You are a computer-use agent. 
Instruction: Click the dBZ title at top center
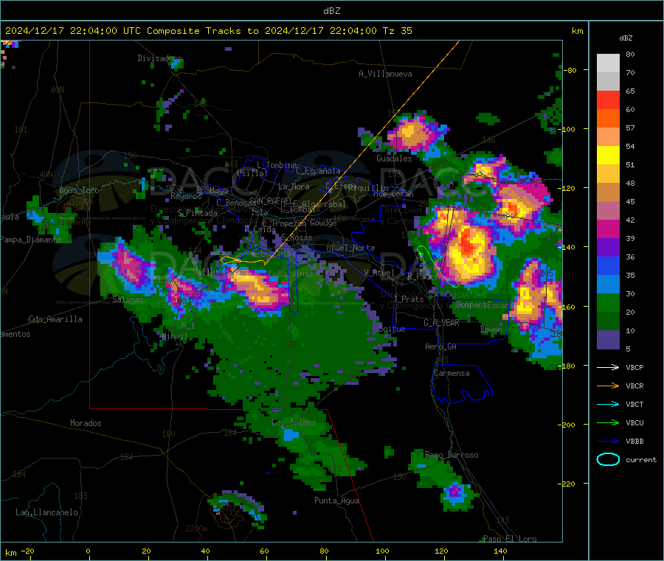(331, 11)
